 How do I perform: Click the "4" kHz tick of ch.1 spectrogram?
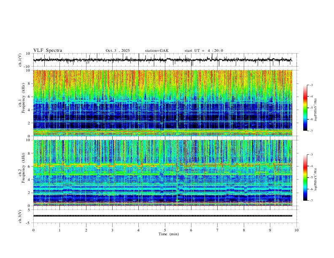pyautogui.click(x=30, y=110)
